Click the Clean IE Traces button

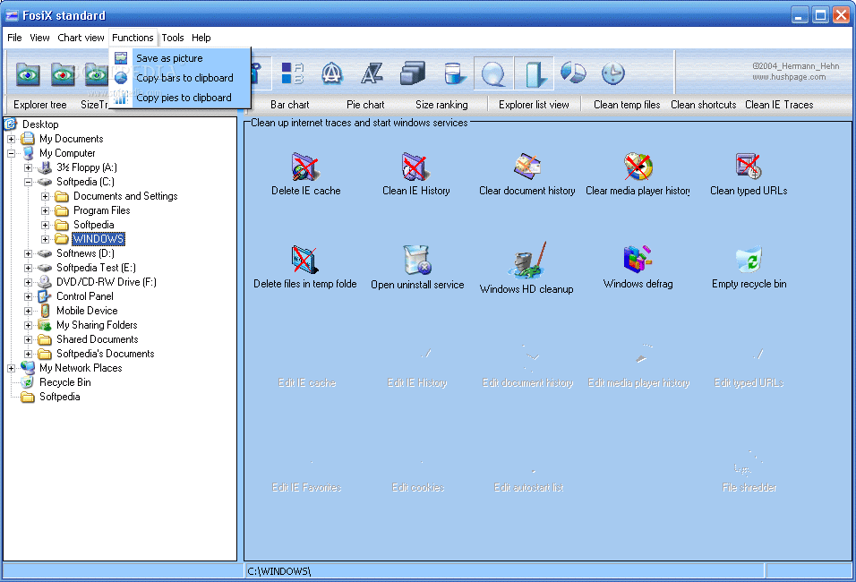click(x=779, y=104)
